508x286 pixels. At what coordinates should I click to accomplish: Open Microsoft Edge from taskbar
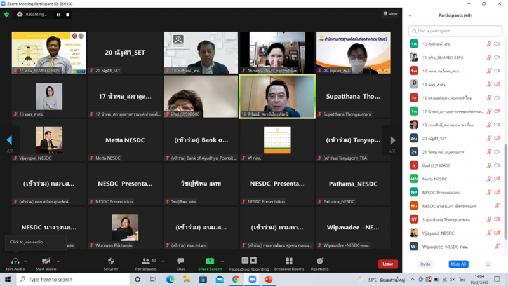[170, 279]
